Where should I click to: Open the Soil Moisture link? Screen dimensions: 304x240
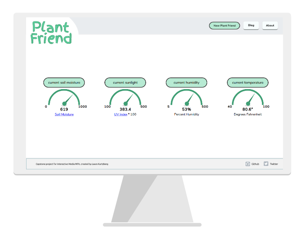tap(64, 114)
